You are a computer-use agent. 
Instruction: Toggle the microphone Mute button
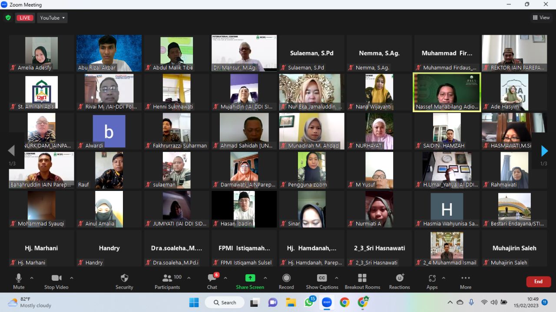[x=19, y=281]
